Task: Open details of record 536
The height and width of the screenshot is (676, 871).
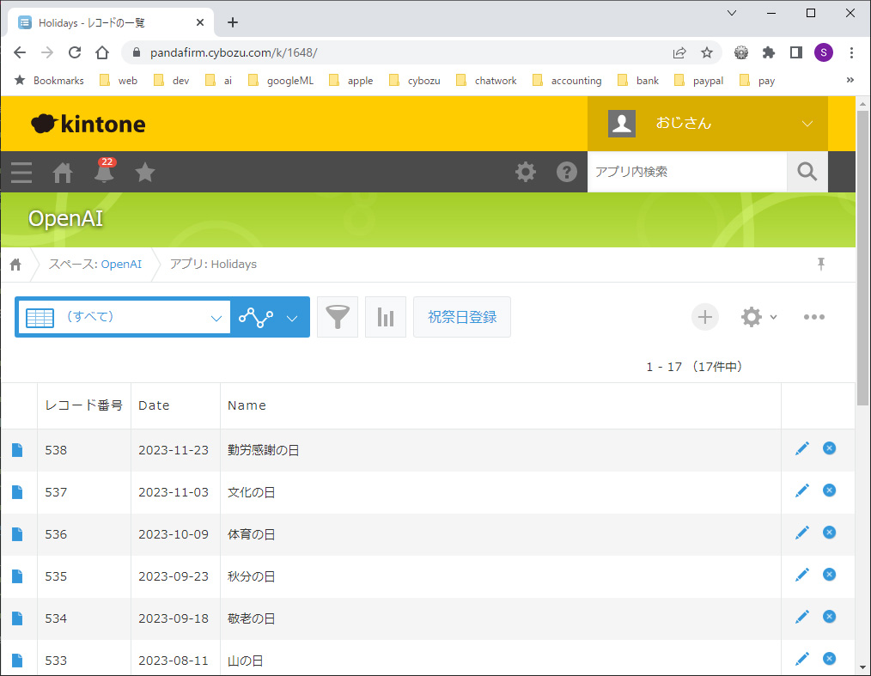Action: pos(17,534)
